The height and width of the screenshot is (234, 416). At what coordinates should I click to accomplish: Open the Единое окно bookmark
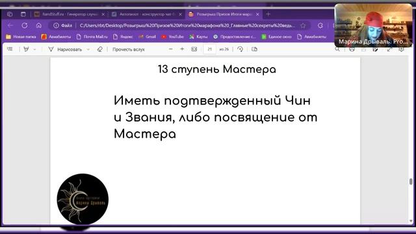tap(276, 36)
